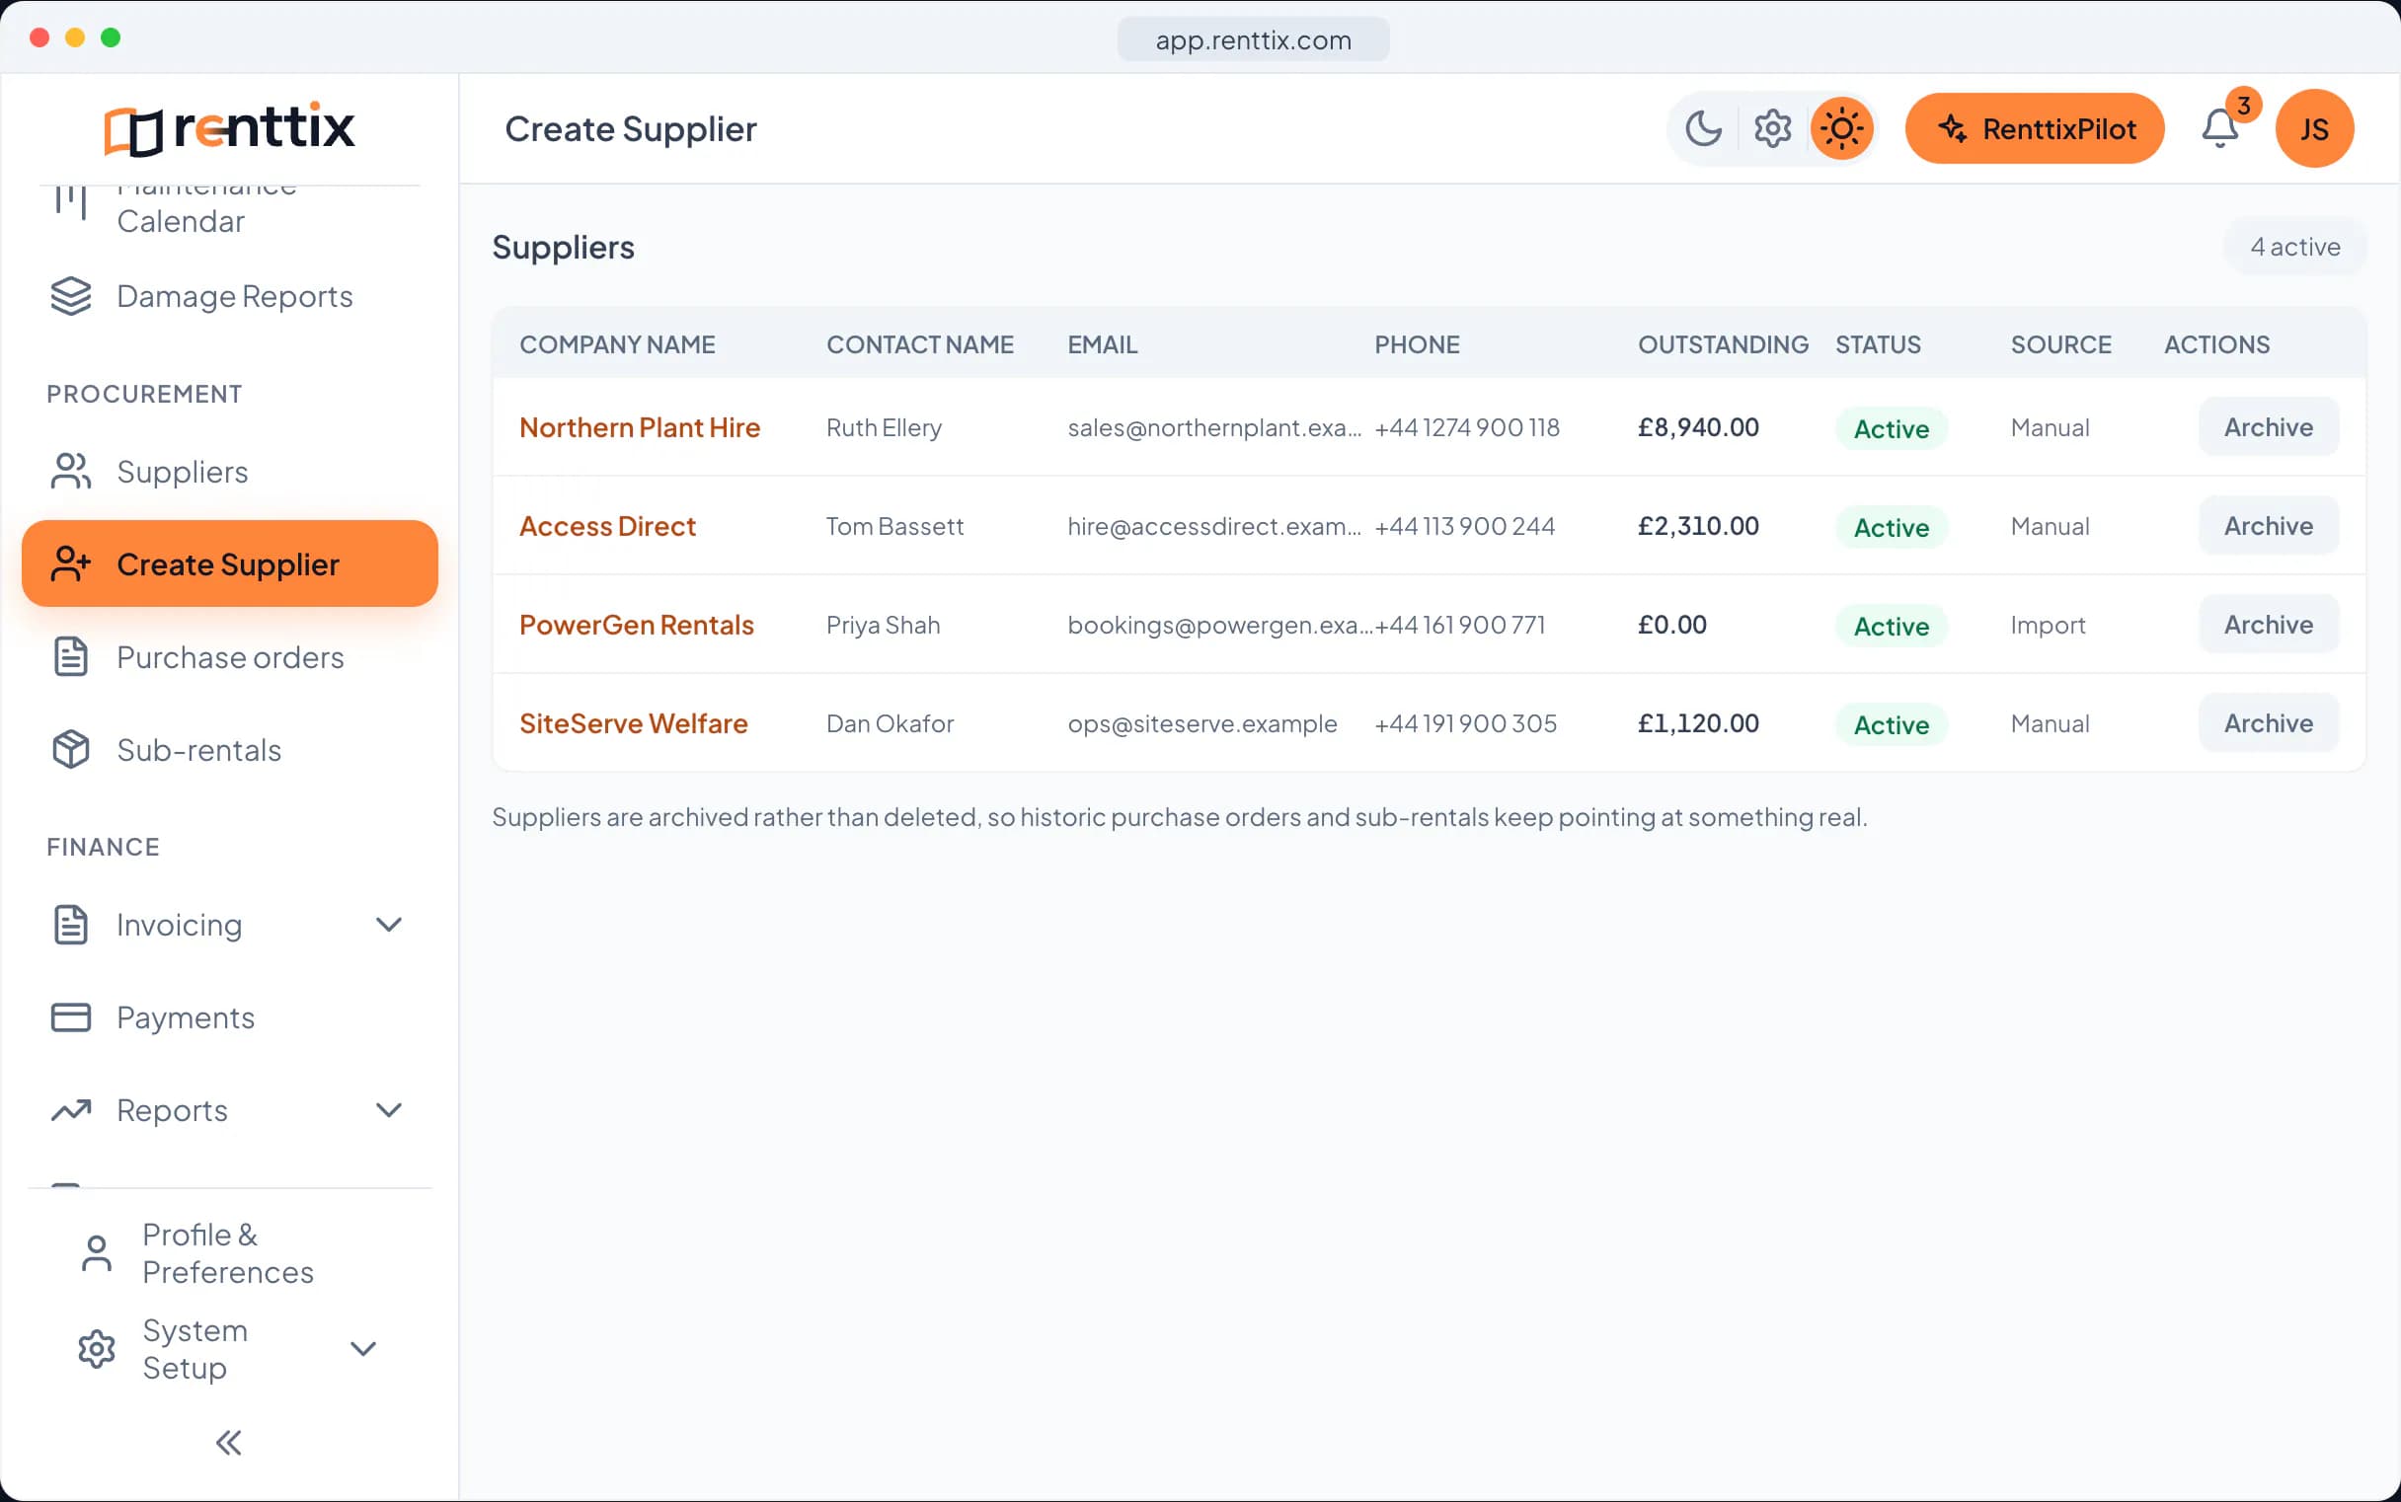Viewport: 2401px width, 1502px height.
Task: Archive PowerGen Rentals
Action: coord(2269,625)
